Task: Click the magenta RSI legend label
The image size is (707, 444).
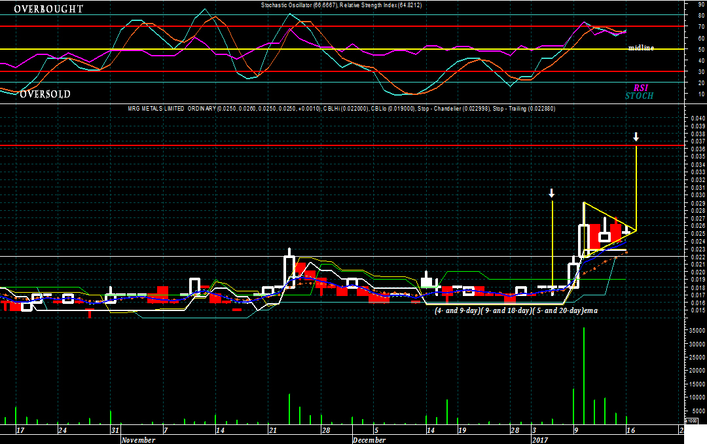Action: pyautogui.click(x=641, y=88)
